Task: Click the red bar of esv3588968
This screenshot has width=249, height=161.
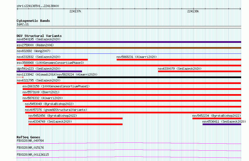Action: pyautogui.click(x=133, y=66)
